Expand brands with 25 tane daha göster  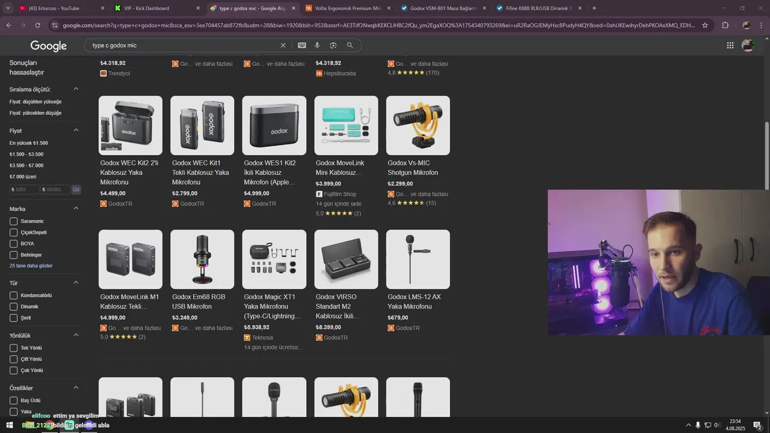click(31, 266)
